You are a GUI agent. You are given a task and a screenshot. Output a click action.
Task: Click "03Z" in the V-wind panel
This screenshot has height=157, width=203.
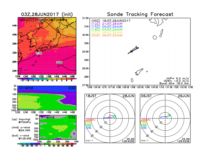pos(72,117)
